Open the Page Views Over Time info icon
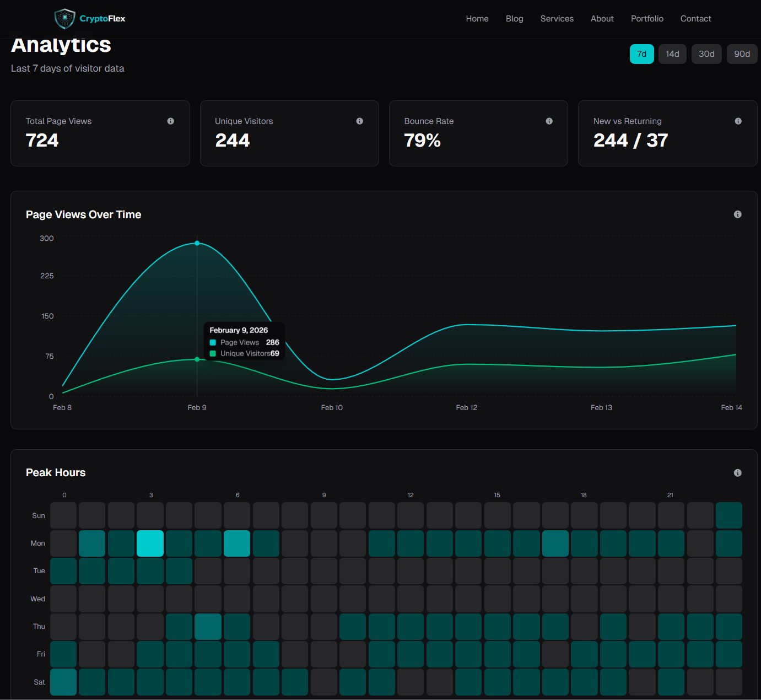This screenshot has height=700, width=761. (x=737, y=214)
